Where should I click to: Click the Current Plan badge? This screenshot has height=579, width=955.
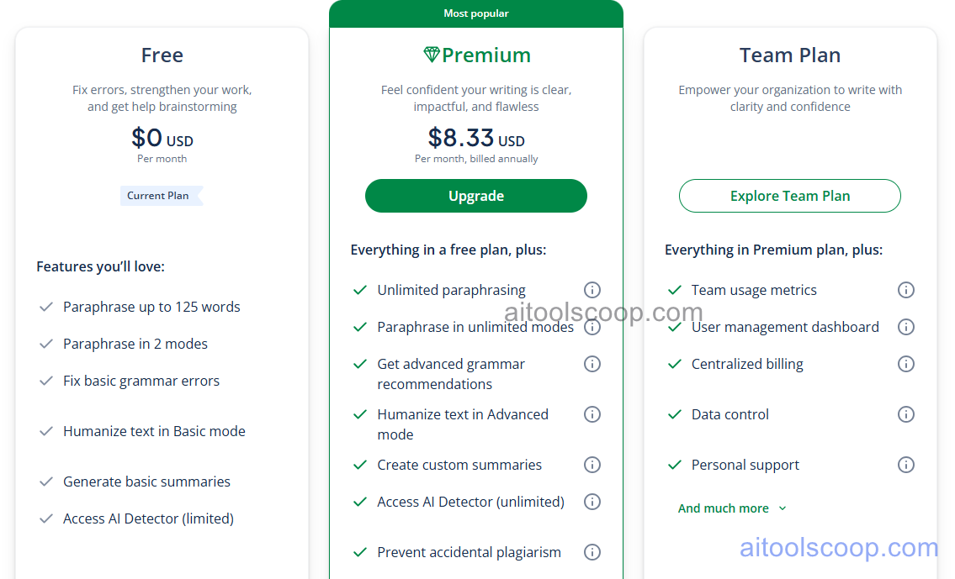pyautogui.click(x=159, y=195)
